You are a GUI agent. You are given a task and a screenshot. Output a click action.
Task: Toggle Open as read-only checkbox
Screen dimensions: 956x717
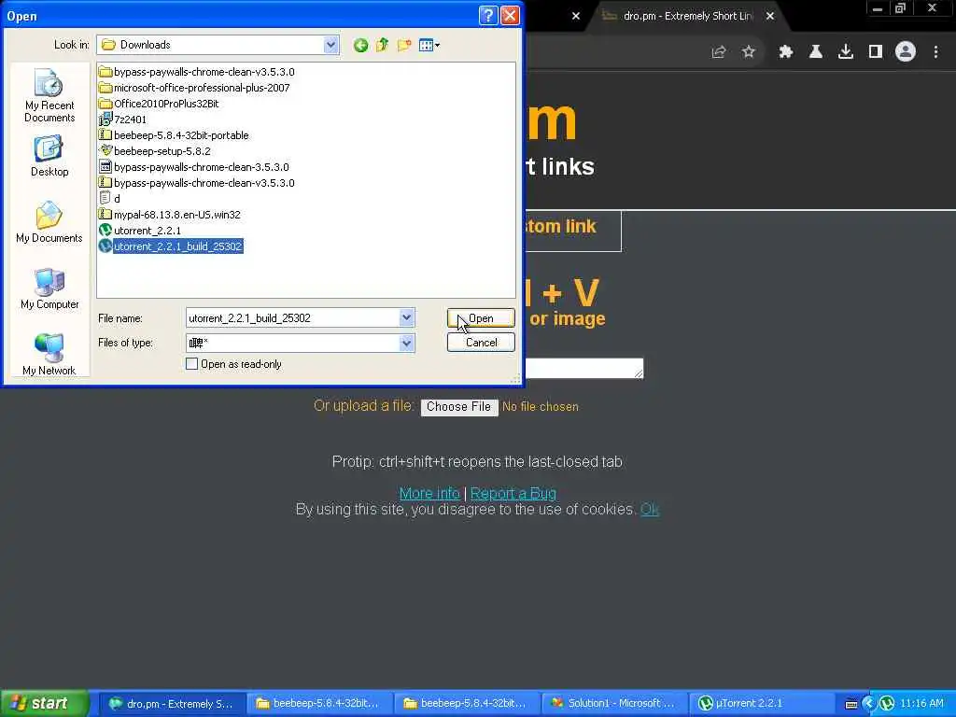[191, 364]
